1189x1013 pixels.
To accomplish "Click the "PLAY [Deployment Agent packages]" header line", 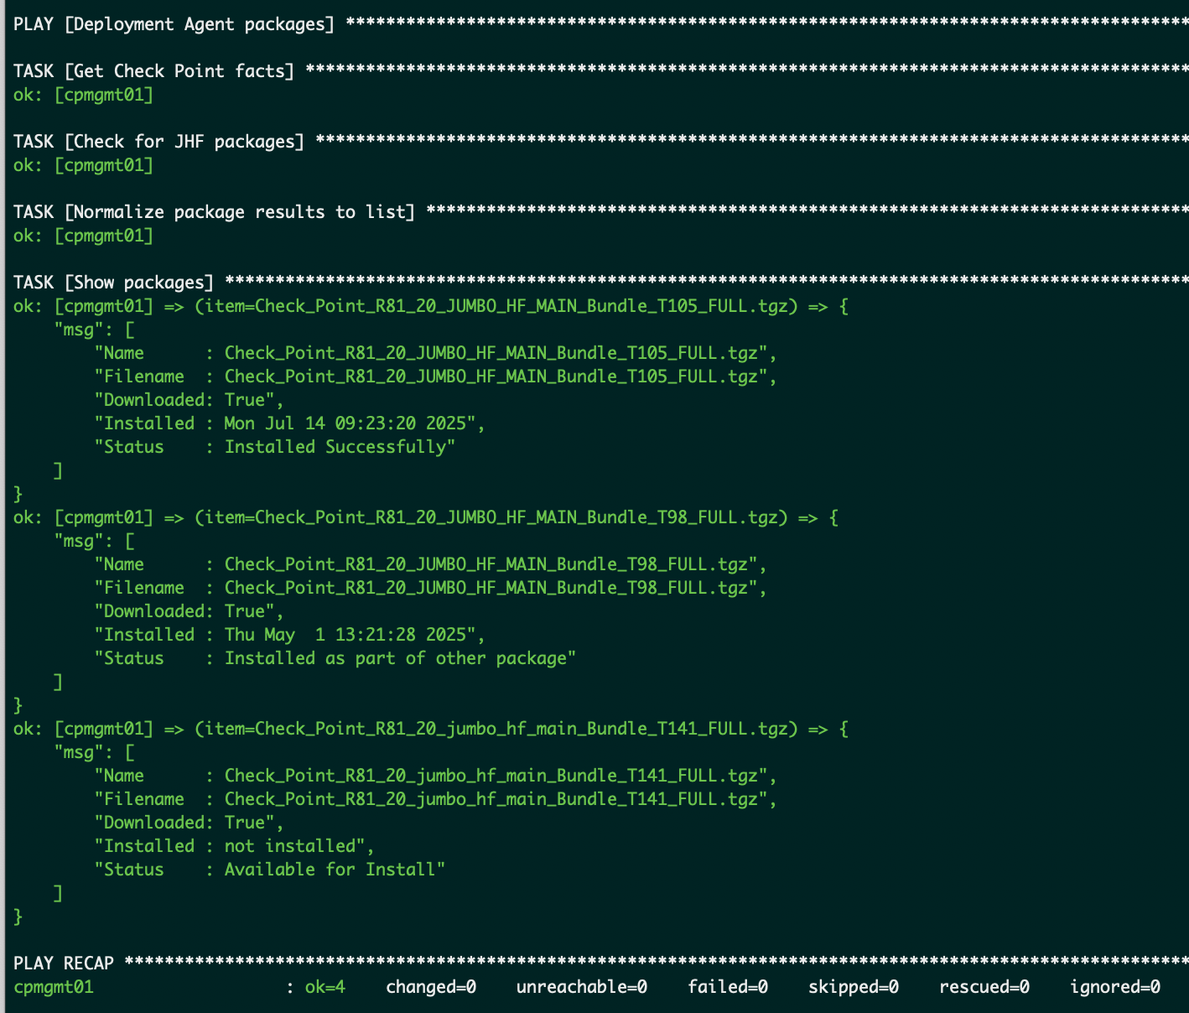I will [x=600, y=24].
